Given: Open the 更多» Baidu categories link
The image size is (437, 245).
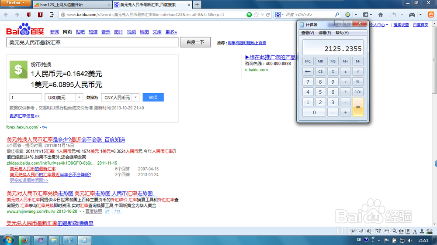Looking at the screenshot, I should tap(171, 32).
